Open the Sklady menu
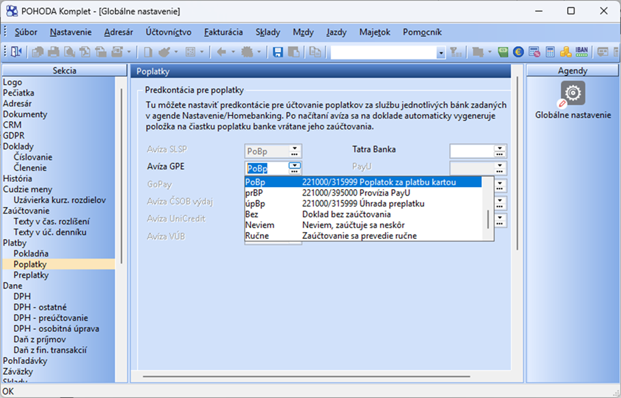Screen dimensions: 621x398 pos(268,32)
